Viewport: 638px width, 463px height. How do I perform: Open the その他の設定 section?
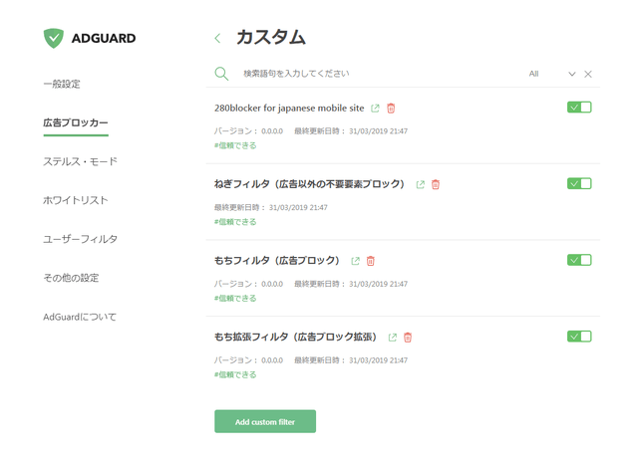point(71,278)
